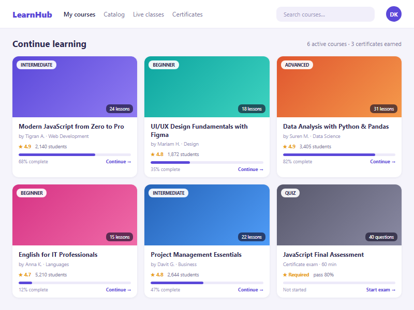Image resolution: width=414 pixels, height=310 pixels.
Task: Click the Not started progress bar
Action: click(x=339, y=283)
